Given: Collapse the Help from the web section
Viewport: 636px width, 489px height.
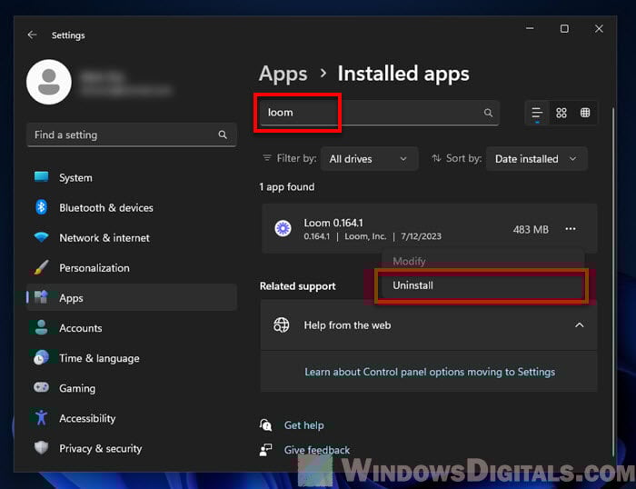Looking at the screenshot, I should pos(580,325).
